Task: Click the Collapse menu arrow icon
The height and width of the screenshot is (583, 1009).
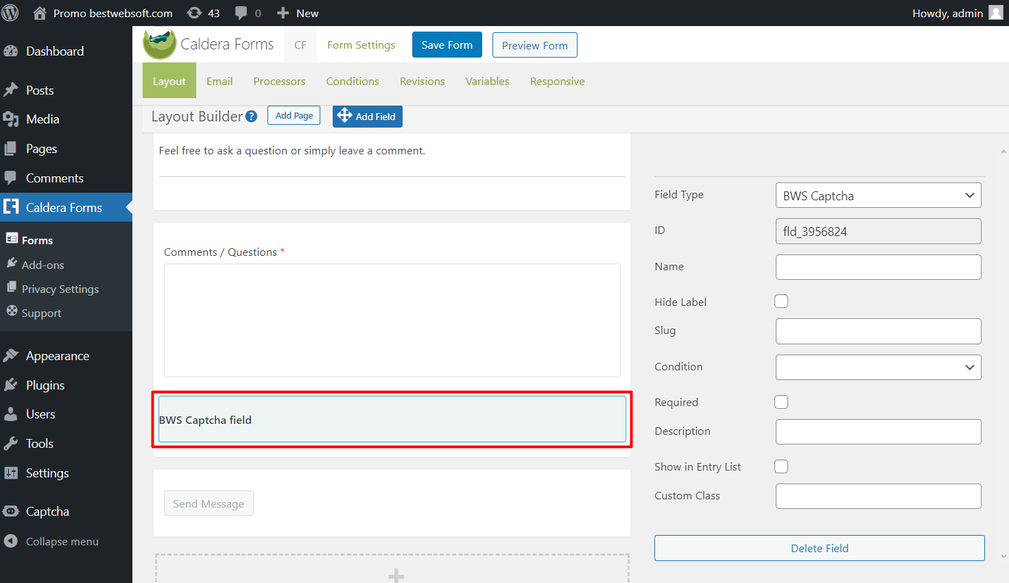Action: pyautogui.click(x=11, y=541)
